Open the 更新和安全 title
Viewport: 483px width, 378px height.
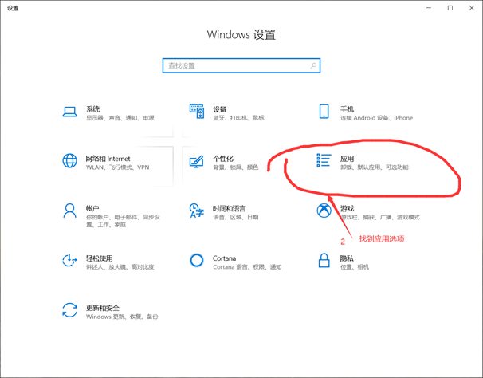pyautogui.click(x=103, y=308)
